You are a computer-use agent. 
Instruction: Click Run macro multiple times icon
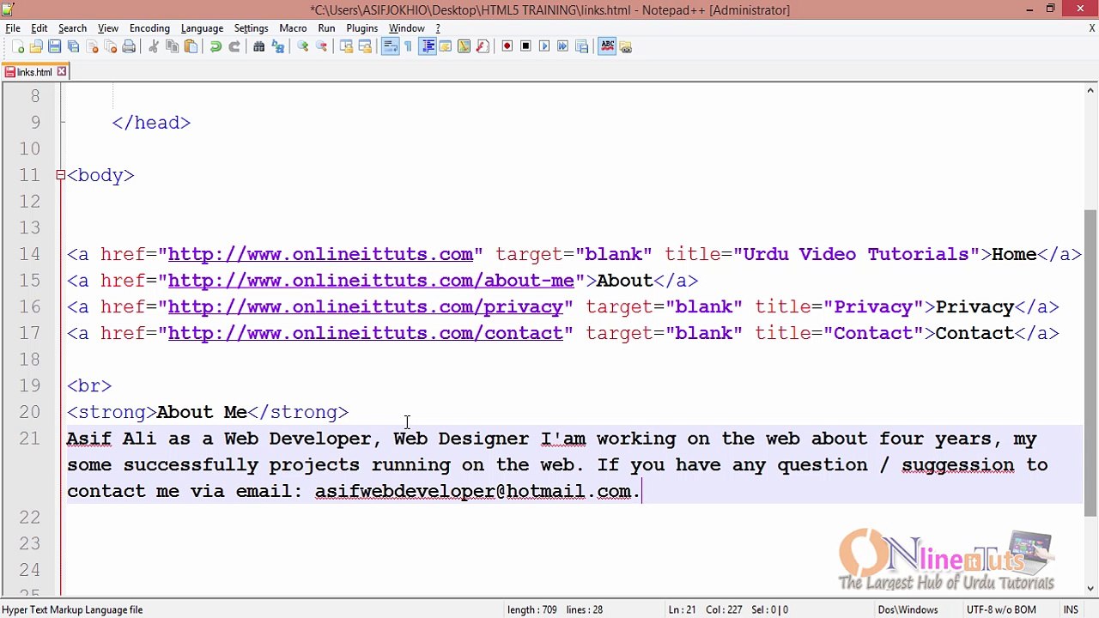562,46
